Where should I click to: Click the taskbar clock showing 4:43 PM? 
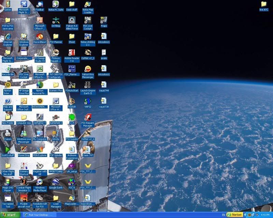point(265,215)
